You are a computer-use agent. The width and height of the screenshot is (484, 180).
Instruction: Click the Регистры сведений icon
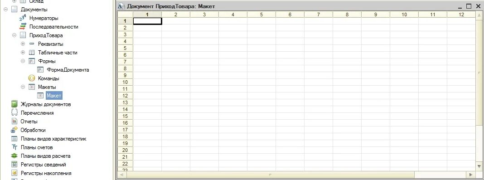14,165
